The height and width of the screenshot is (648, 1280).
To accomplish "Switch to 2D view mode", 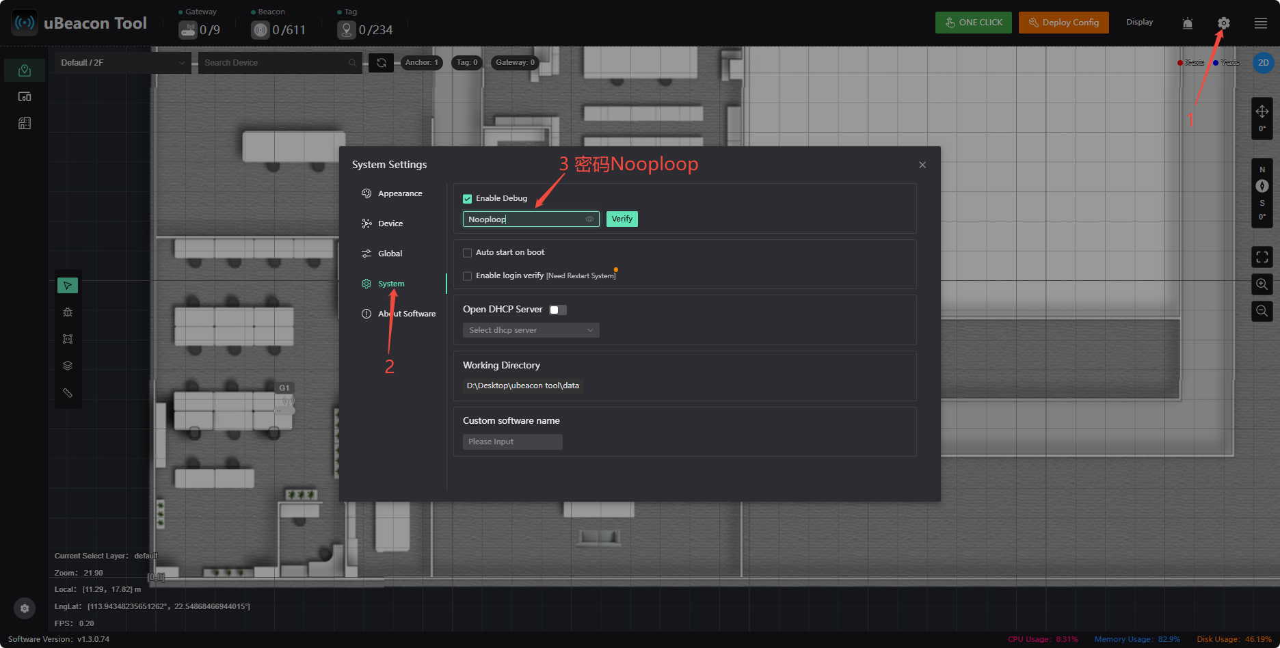I will tap(1263, 63).
